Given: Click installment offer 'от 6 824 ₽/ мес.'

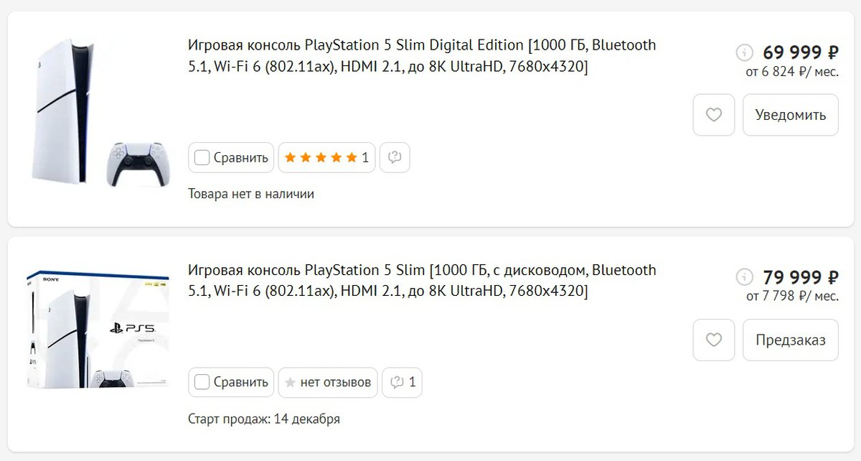Looking at the screenshot, I should click(x=792, y=71).
